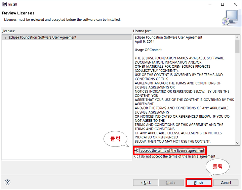242x190 pixels.
Task: Click the 'Licenses:' label
Action: tap(8, 31)
